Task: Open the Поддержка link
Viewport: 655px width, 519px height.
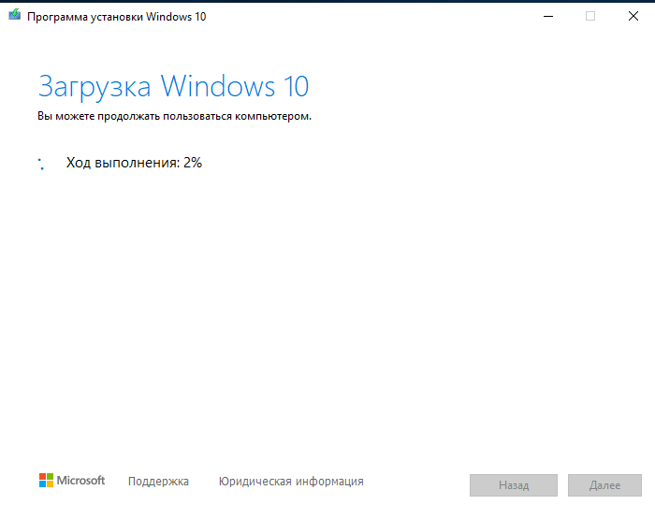Action: 158,481
